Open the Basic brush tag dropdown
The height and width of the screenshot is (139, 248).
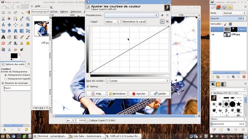click(x=229, y=119)
